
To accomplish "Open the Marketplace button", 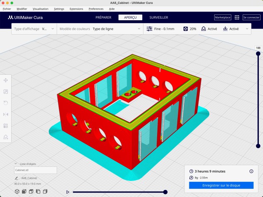I will pyautogui.click(x=222, y=18).
